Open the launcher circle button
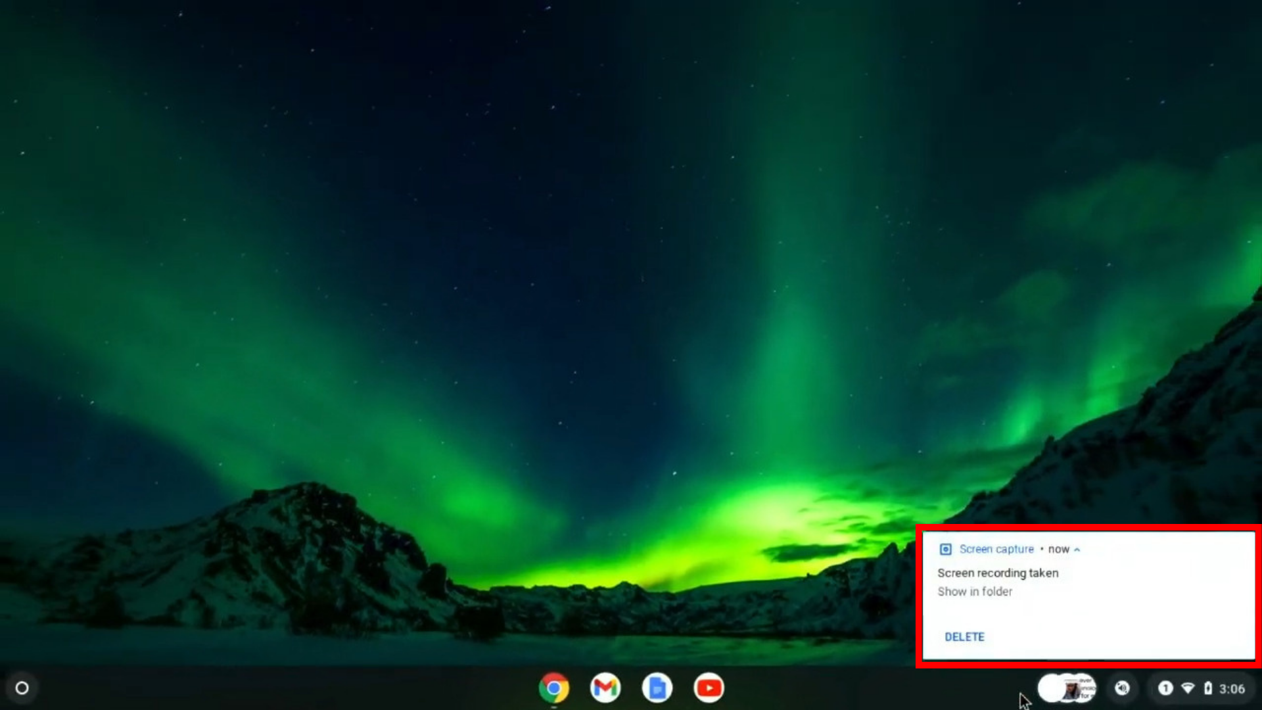Image resolution: width=1262 pixels, height=710 pixels. point(22,688)
